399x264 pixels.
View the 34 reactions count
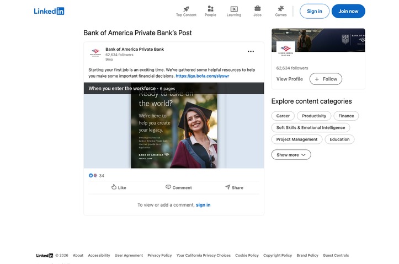coord(102,176)
